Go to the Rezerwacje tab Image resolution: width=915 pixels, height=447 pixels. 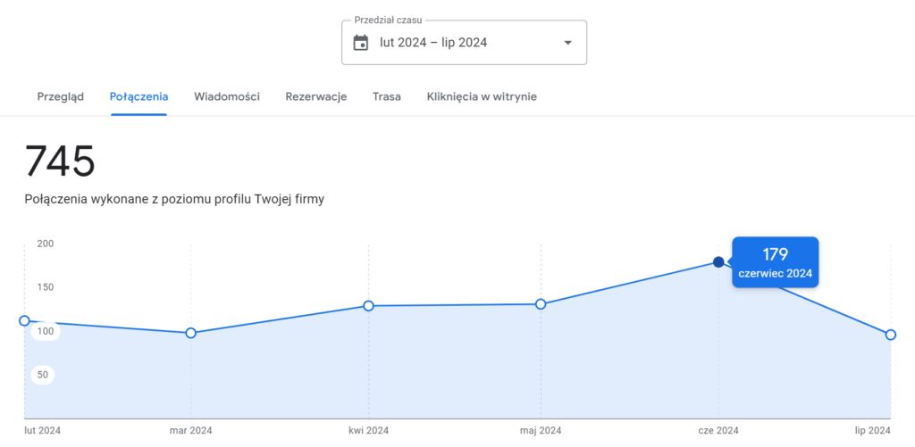coord(316,96)
